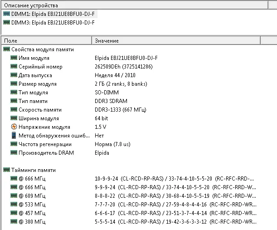Click timings value starting '6-6-6-17'
The width and height of the screenshot is (277, 230).
pos(175,213)
